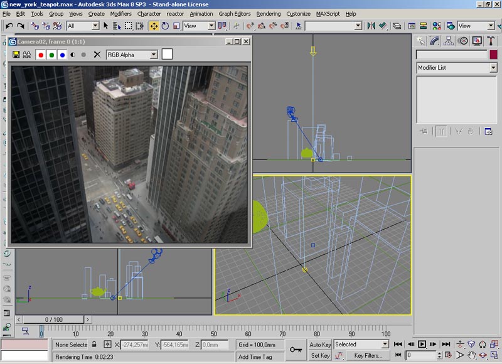Open the Selected key filter dropdown
The height and width of the screenshot is (364, 502).
[x=385, y=345]
